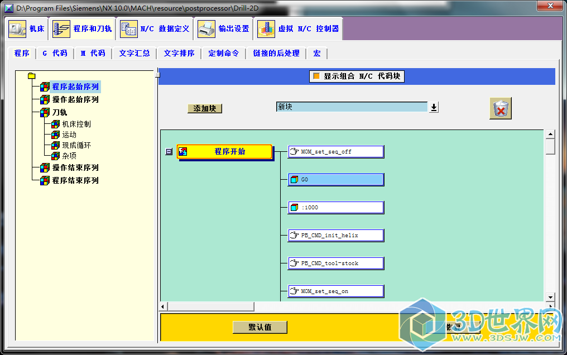The width and height of the screenshot is (567, 355).
Task: Toggle 显示组合 N/C 代码块 checkbox
Action: pyautogui.click(x=316, y=76)
